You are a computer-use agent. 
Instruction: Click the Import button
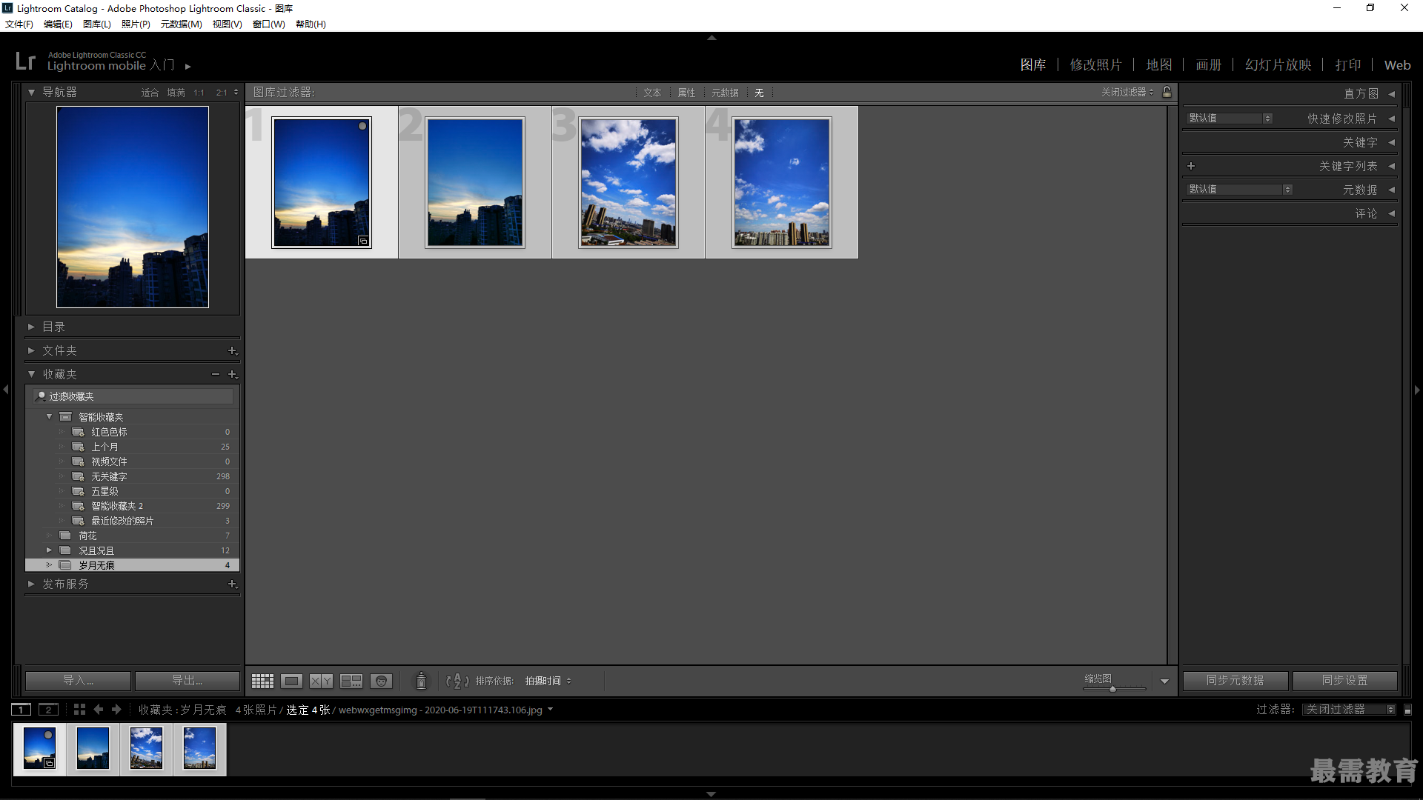coord(78,681)
